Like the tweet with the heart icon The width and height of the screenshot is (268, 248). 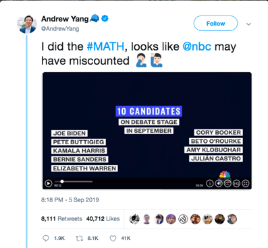113,239
